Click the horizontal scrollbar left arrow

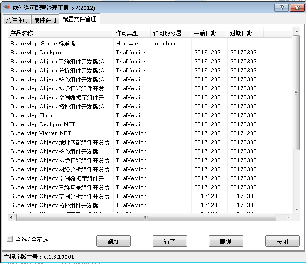coord(11,217)
